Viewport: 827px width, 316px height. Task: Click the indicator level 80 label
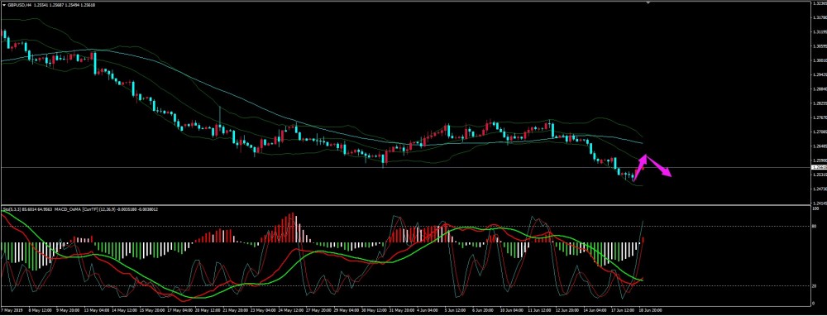click(815, 227)
